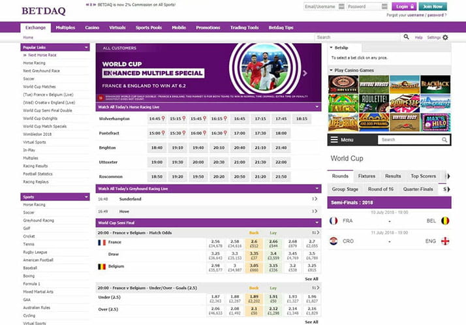Click the FRA flag in Semi-Finals widget

[334, 221]
